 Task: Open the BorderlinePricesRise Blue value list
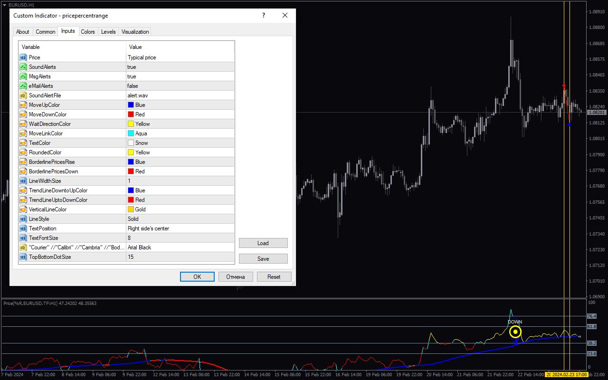point(180,162)
